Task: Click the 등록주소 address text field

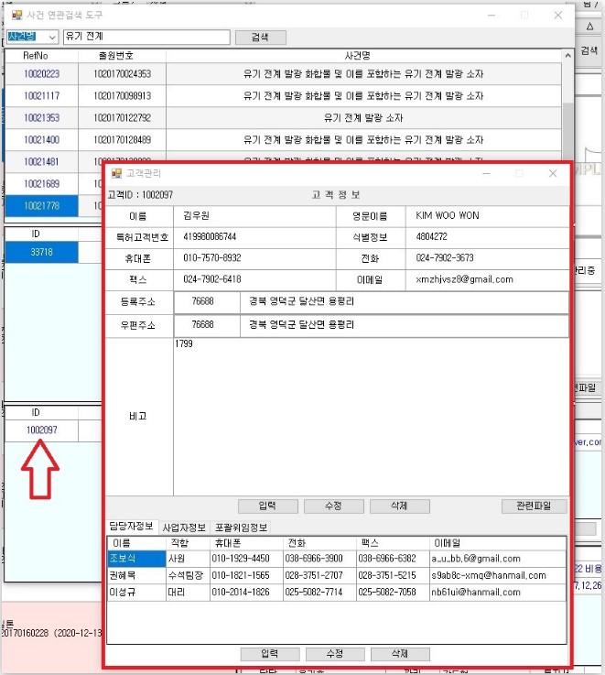Action: pos(404,301)
